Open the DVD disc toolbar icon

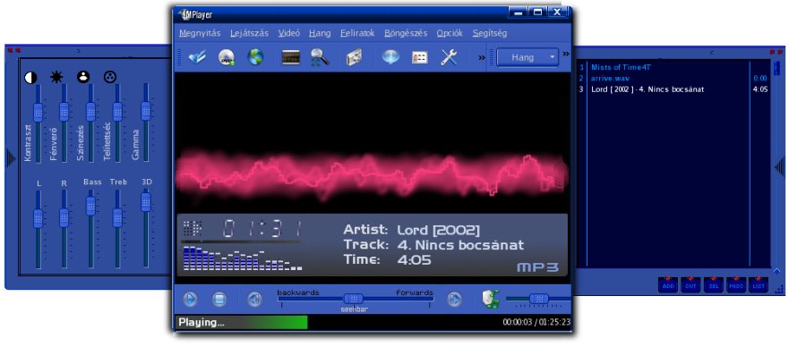pos(227,57)
